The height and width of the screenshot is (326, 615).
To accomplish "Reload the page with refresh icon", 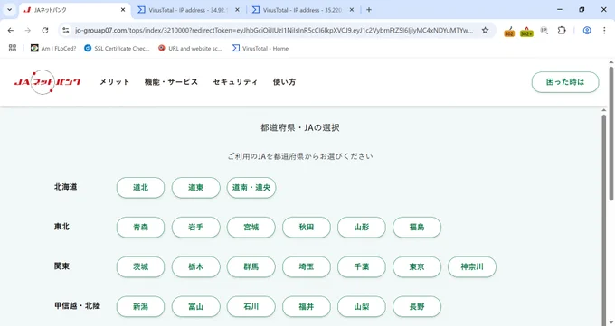I will coord(45,30).
